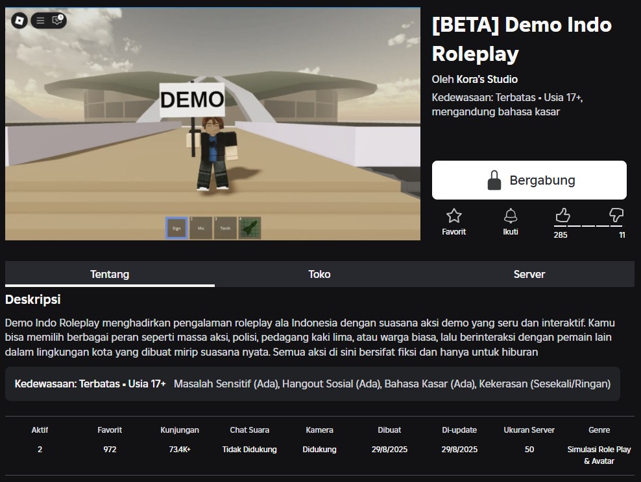Click the thumbs down dislike icon

pos(616,215)
